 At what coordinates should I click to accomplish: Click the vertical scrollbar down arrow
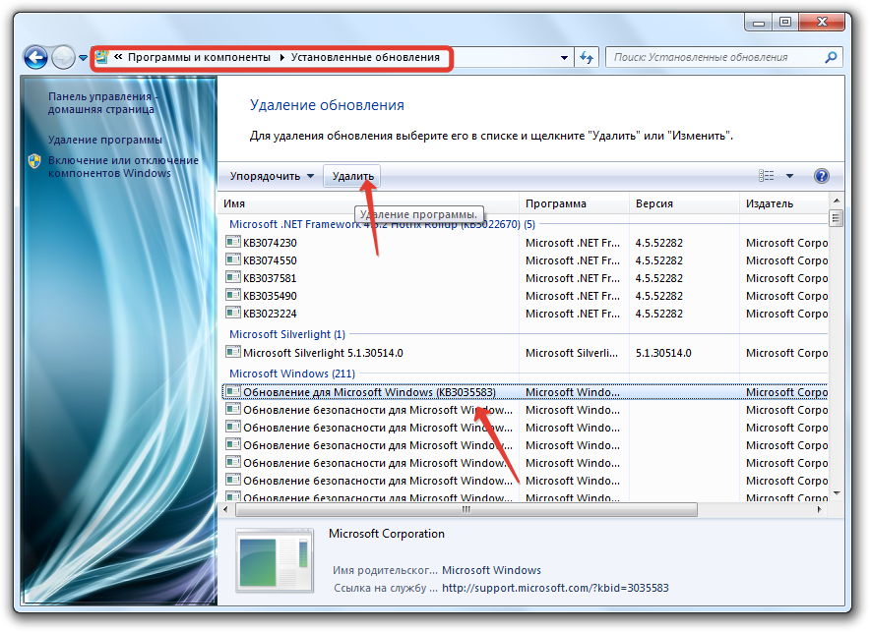point(837,493)
